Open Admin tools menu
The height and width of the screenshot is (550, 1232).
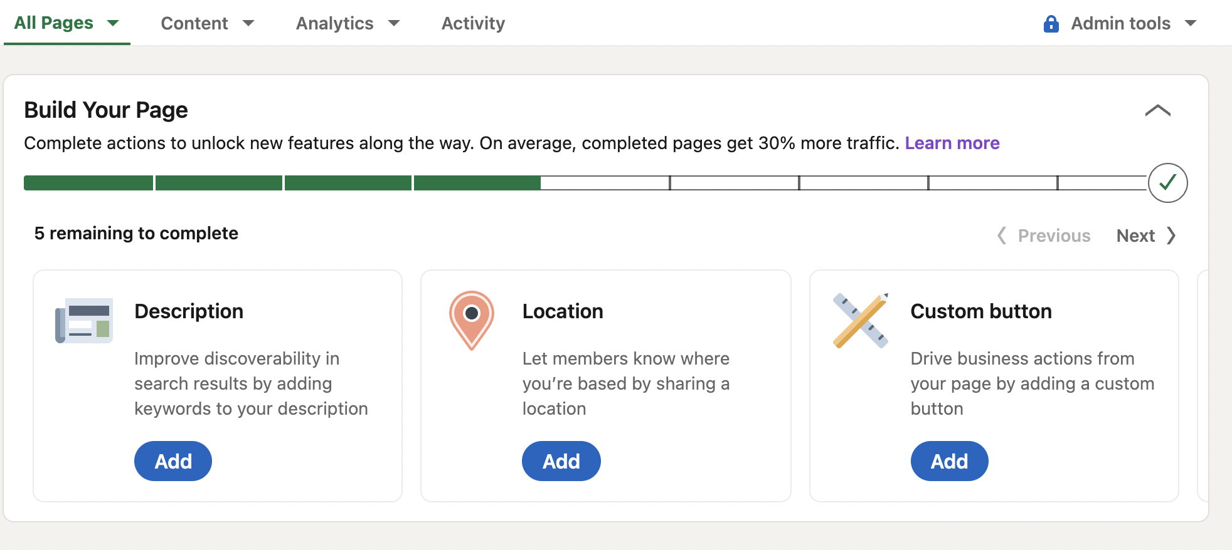(1120, 23)
